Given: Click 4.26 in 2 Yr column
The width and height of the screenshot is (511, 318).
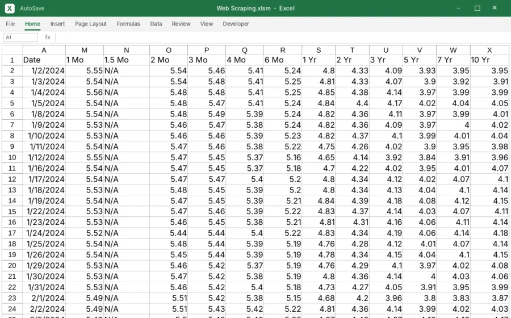Looking at the screenshot, I should click(x=352, y=147).
